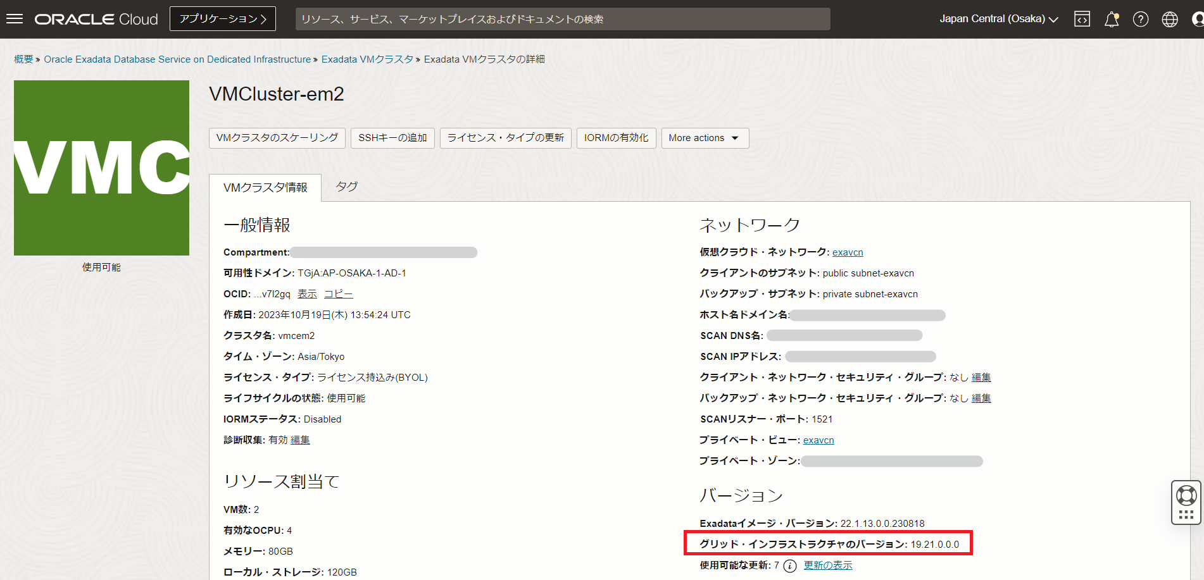The image size is (1204, 580).
Task: Click the ライセンス・タイプの更新 button
Action: tap(505, 138)
